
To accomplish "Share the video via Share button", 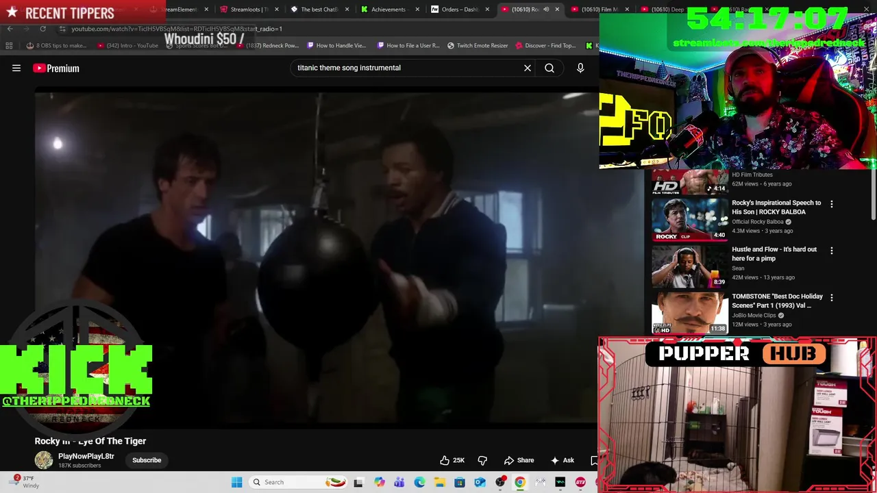I will [519, 460].
